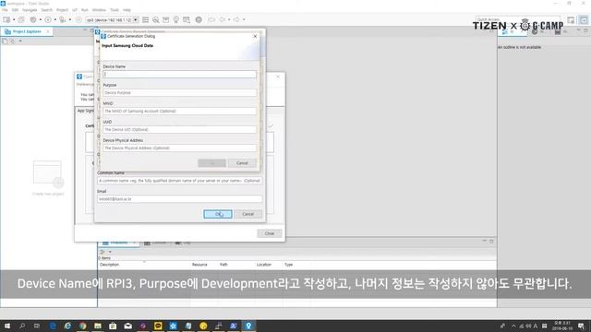Image resolution: width=591 pixels, height=332 pixels.
Task: Click the magnifier icon in main toolbar
Action: click(x=156, y=19)
